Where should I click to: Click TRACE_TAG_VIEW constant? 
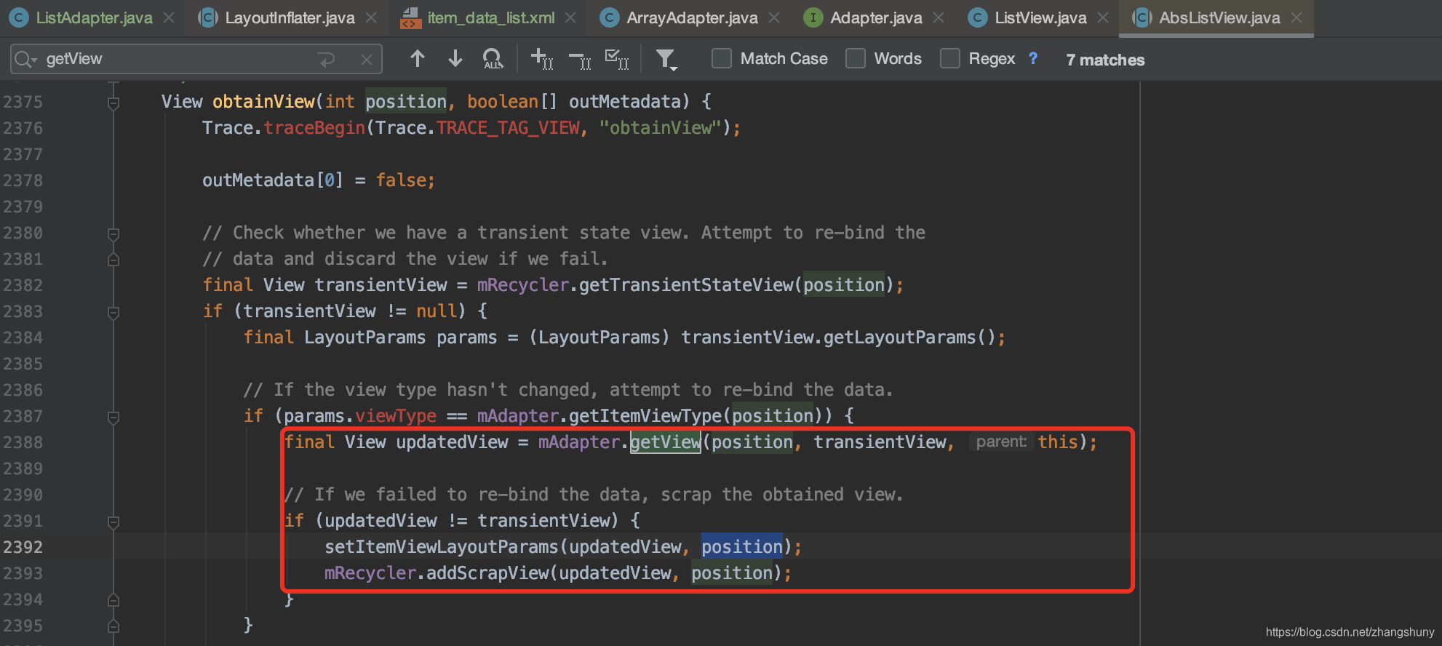tap(508, 127)
